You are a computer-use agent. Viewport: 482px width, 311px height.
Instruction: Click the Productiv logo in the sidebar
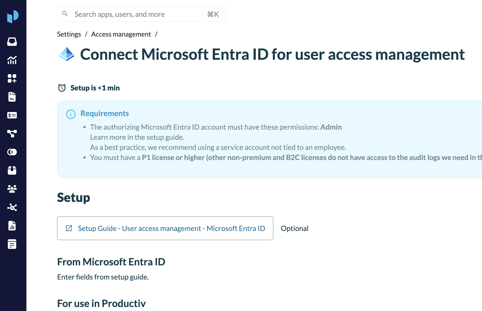13,17
